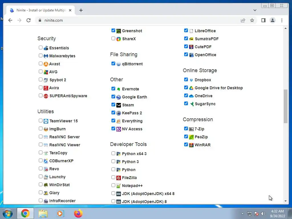Viewport: 292px width, 219px height.
Task: Click the Avira red icon
Action: click(46, 88)
